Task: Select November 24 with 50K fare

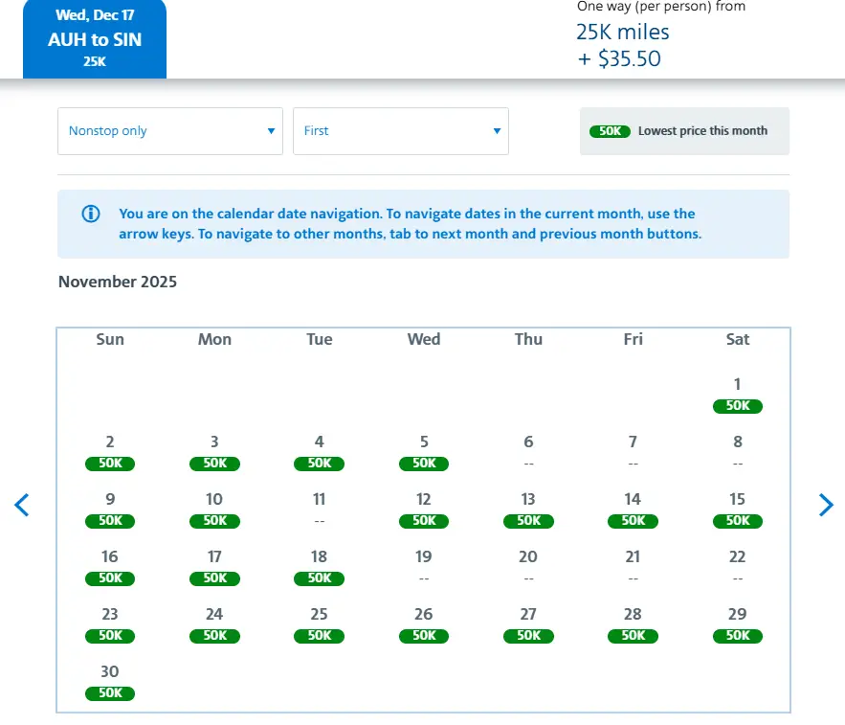Action: (x=214, y=625)
